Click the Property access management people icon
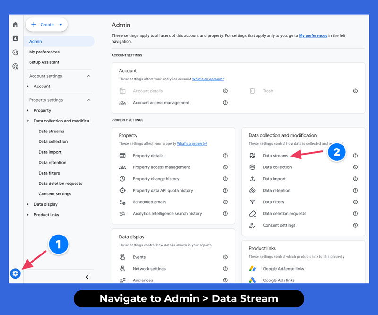The height and width of the screenshot is (315, 378). pos(122,167)
